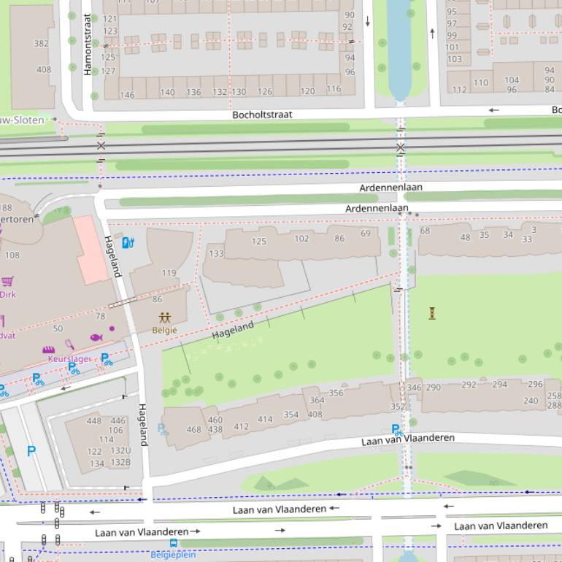Click the small purple dot marker
Image resolution: width=562 pixels, height=562 pixels.
[112, 328]
